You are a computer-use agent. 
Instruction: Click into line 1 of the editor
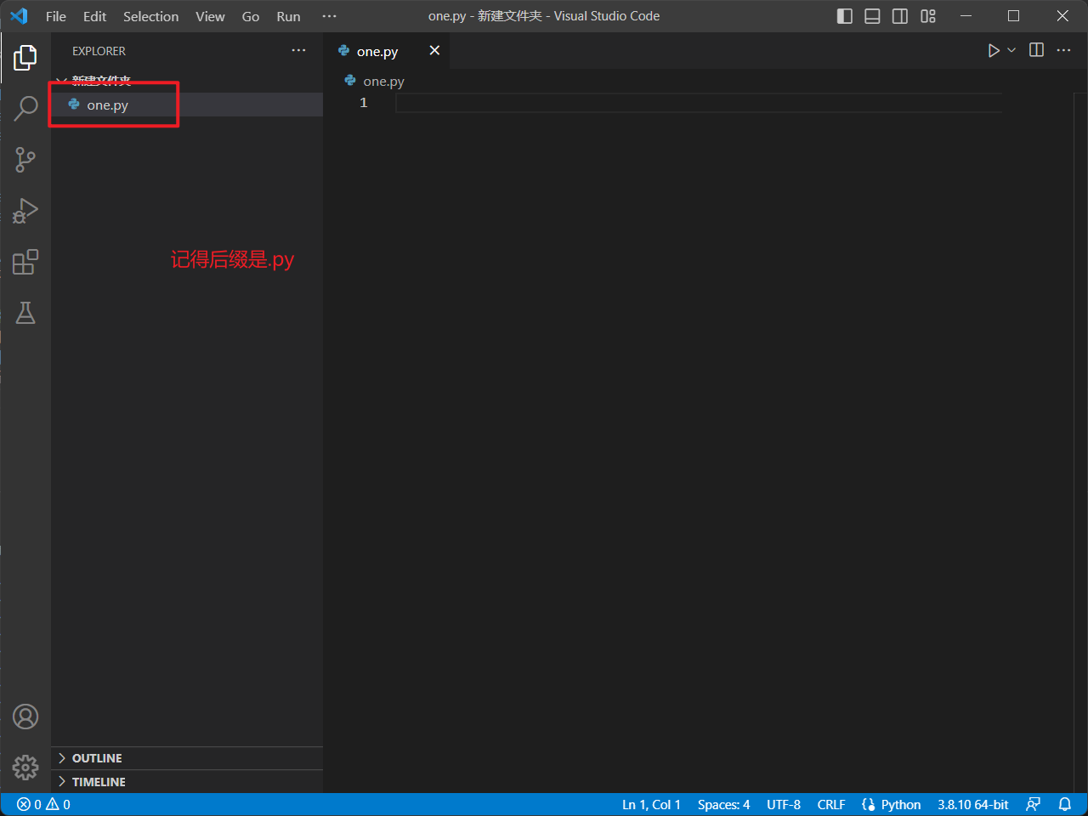coord(680,103)
